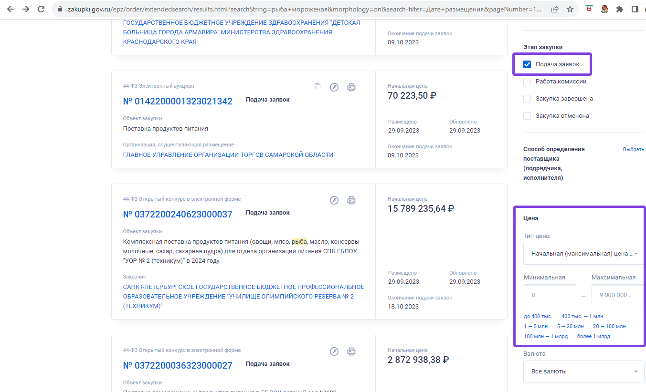
Task: Expand the Тип цены dropdown
Action: [x=584, y=254]
